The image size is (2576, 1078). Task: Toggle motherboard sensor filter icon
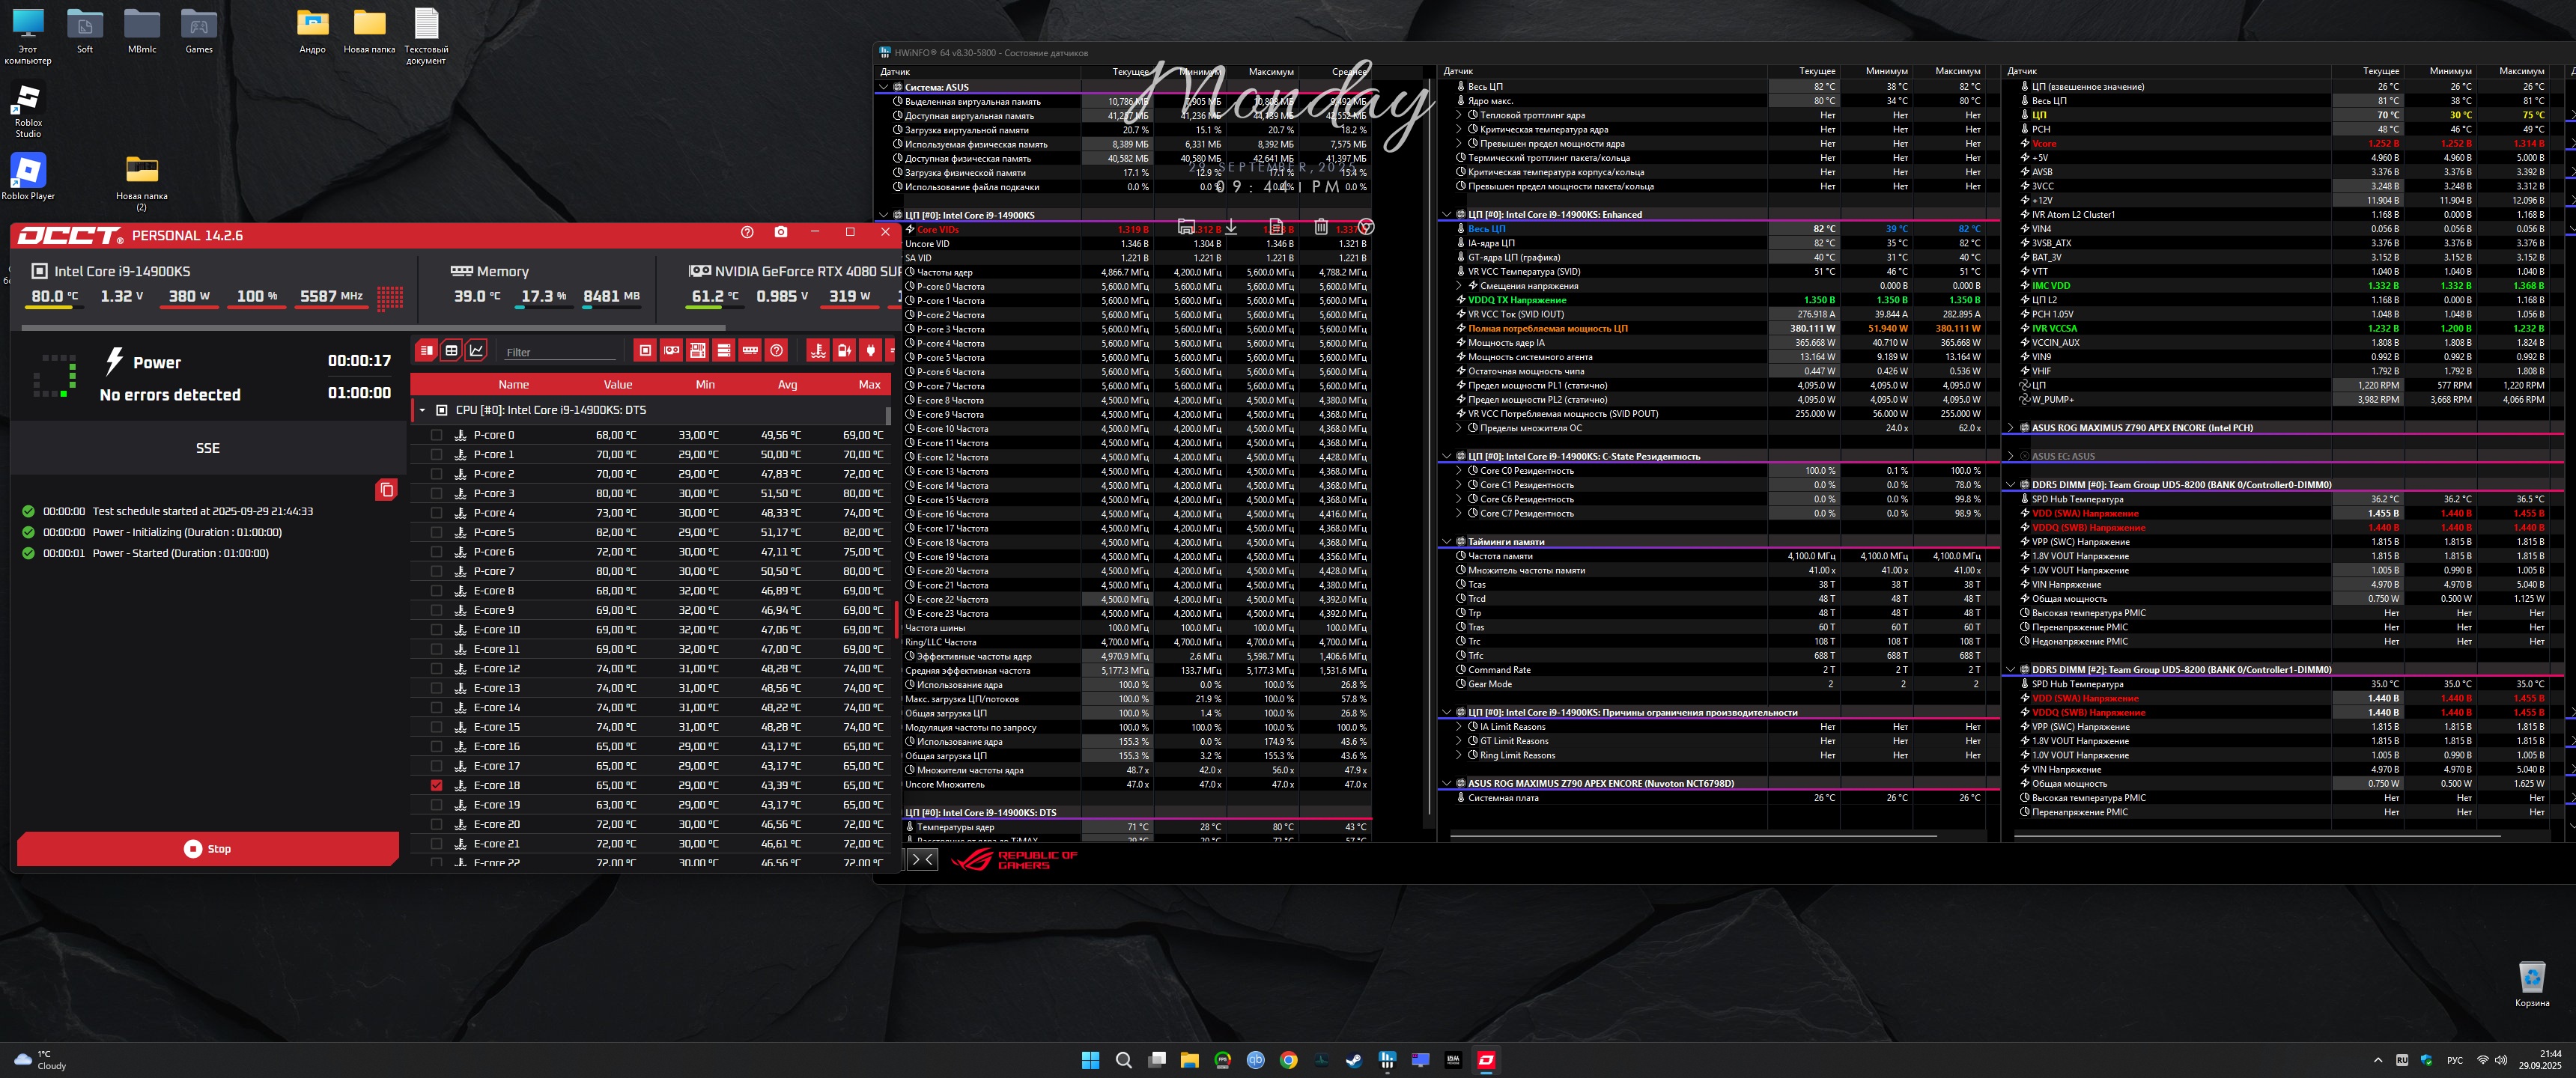tap(698, 350)
